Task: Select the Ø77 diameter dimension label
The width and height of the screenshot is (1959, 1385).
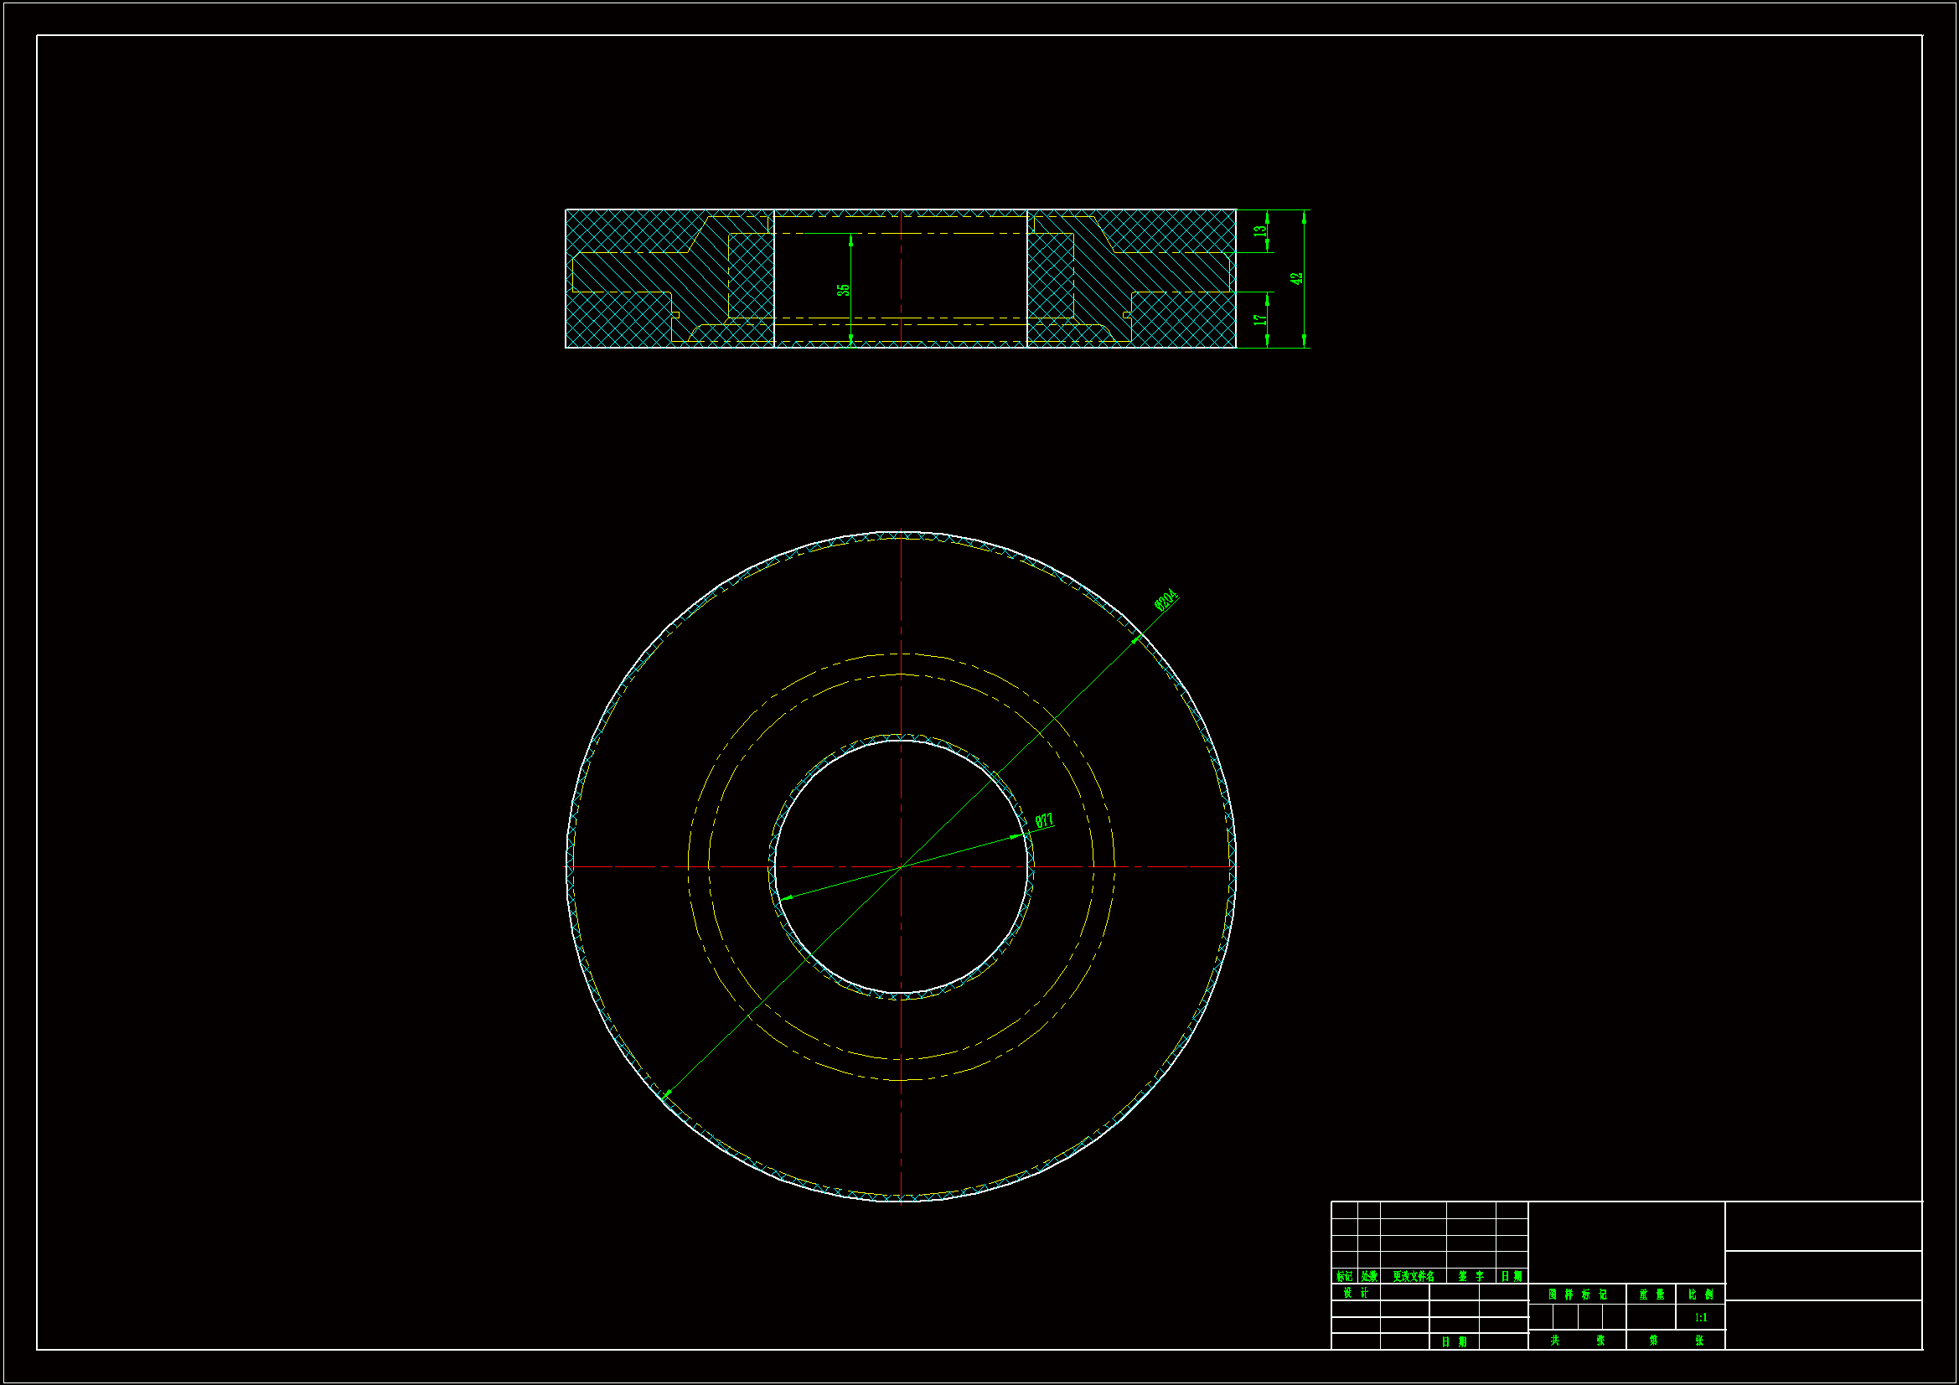Action: [1043, 821]
